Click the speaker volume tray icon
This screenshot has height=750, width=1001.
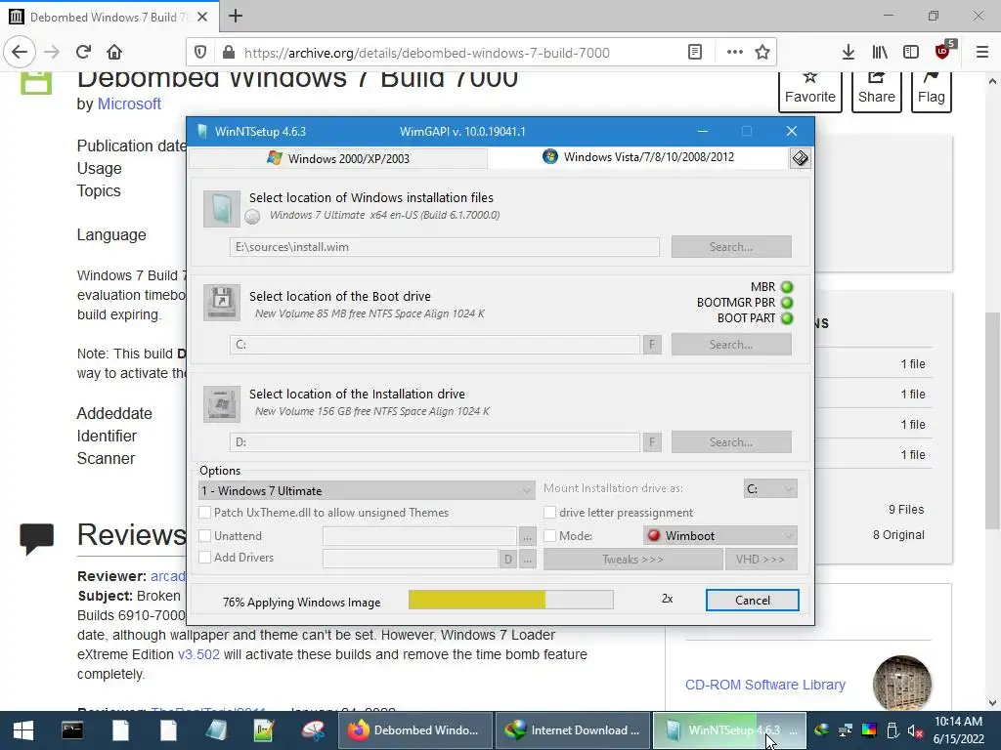coord(915,731)
